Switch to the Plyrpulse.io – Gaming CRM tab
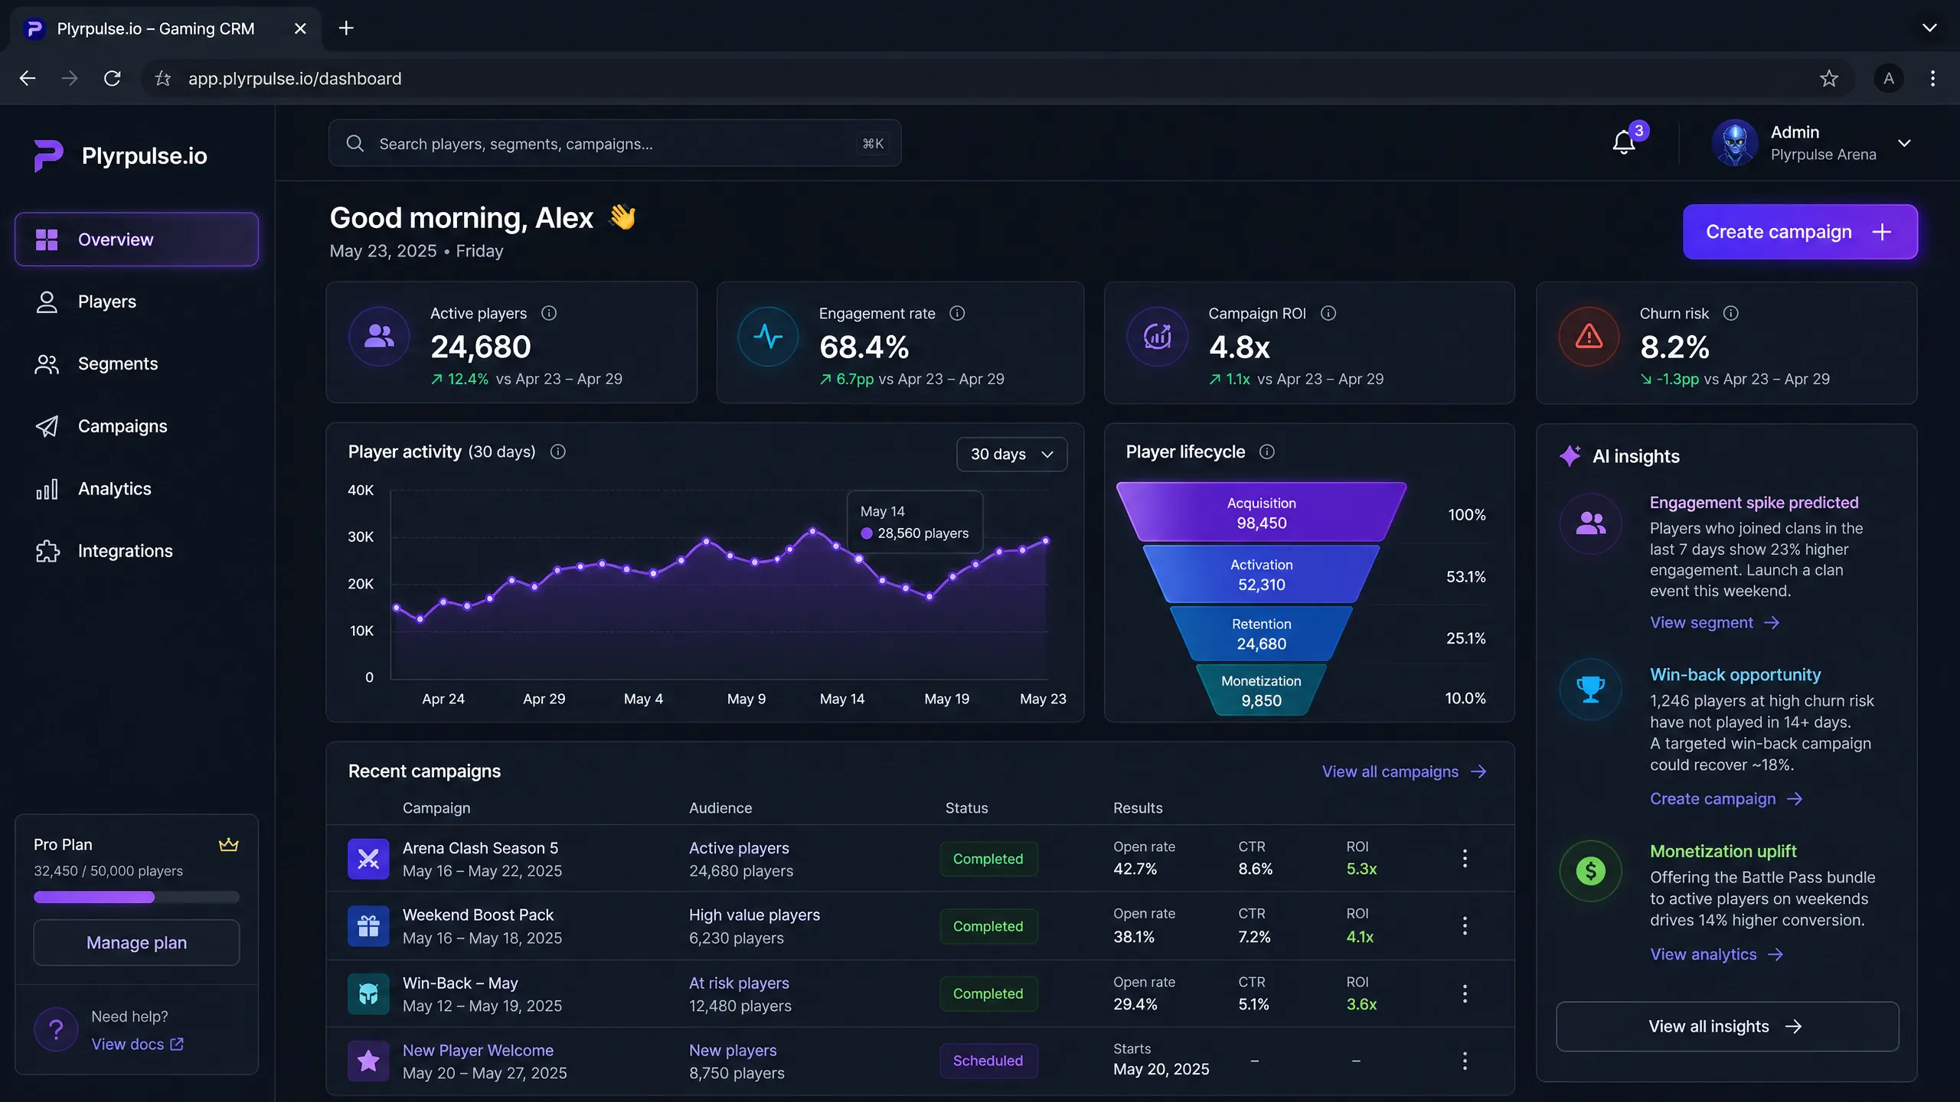Screen dimensions: 1960x1102 [165, 29]
